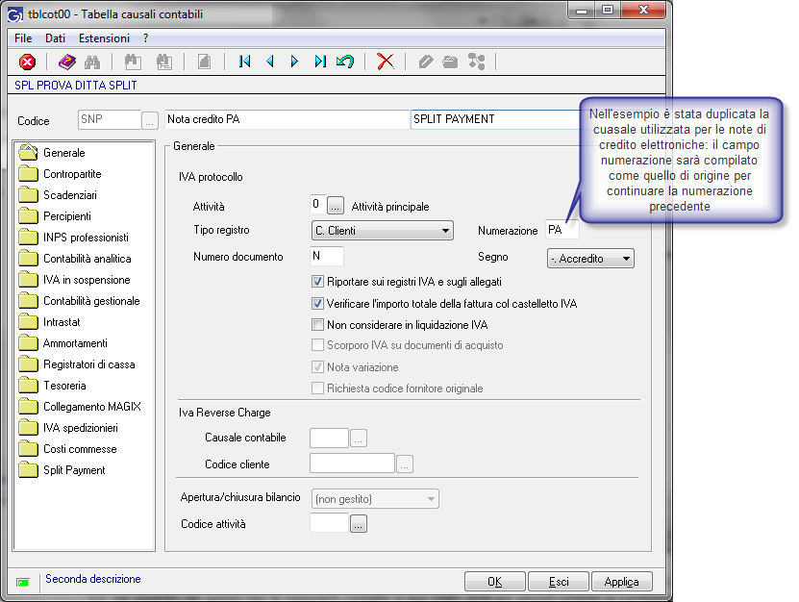Click the Generale open folder icon
The image size is (799, 602).
tap(29, 152)
